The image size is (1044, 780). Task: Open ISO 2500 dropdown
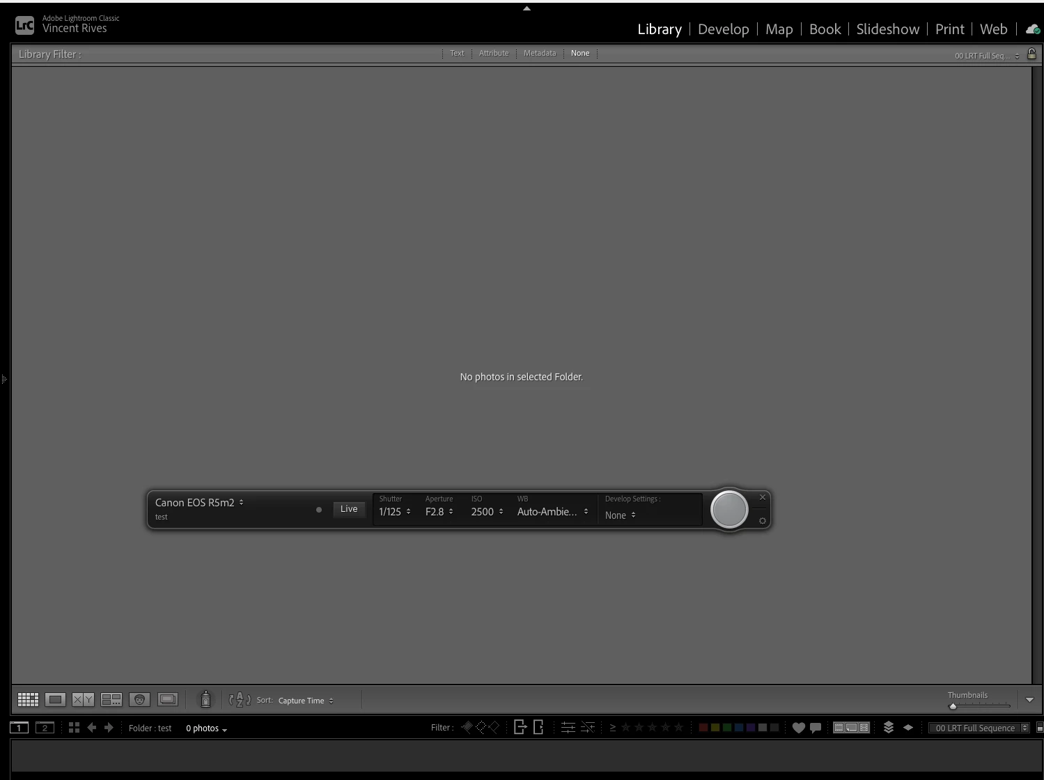487,512
